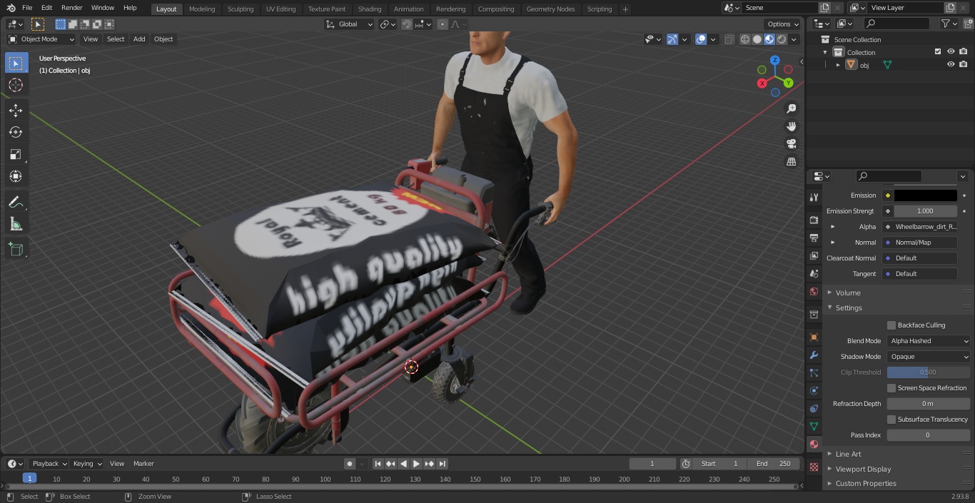Switch to rendered viewport shading
Image resolution: width=975 pixels, height=503 pixels.
click(782, 39)
